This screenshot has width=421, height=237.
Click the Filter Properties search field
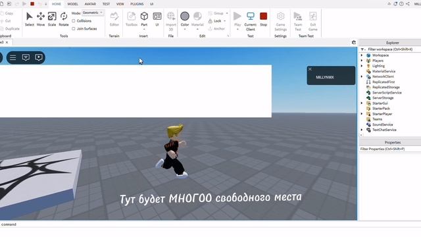[x=390, y=149]
